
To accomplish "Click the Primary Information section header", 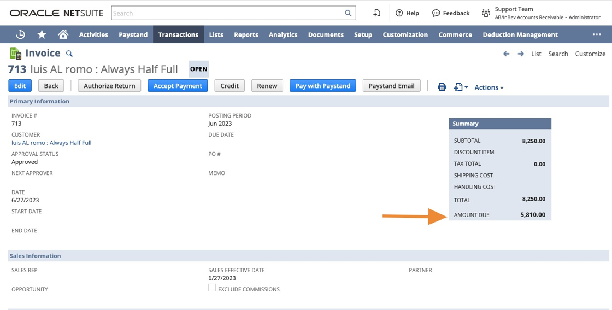I will 308,101.
